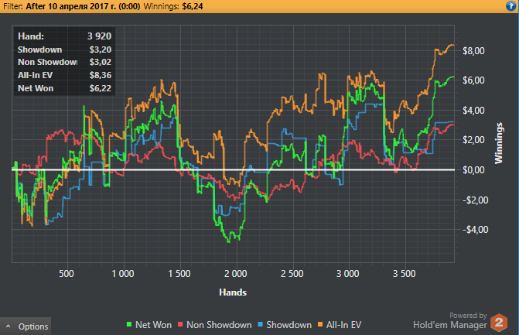Click the $6,00 y-axis label

pos(473,80)
